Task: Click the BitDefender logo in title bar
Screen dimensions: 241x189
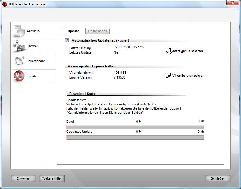Action: 5,4
